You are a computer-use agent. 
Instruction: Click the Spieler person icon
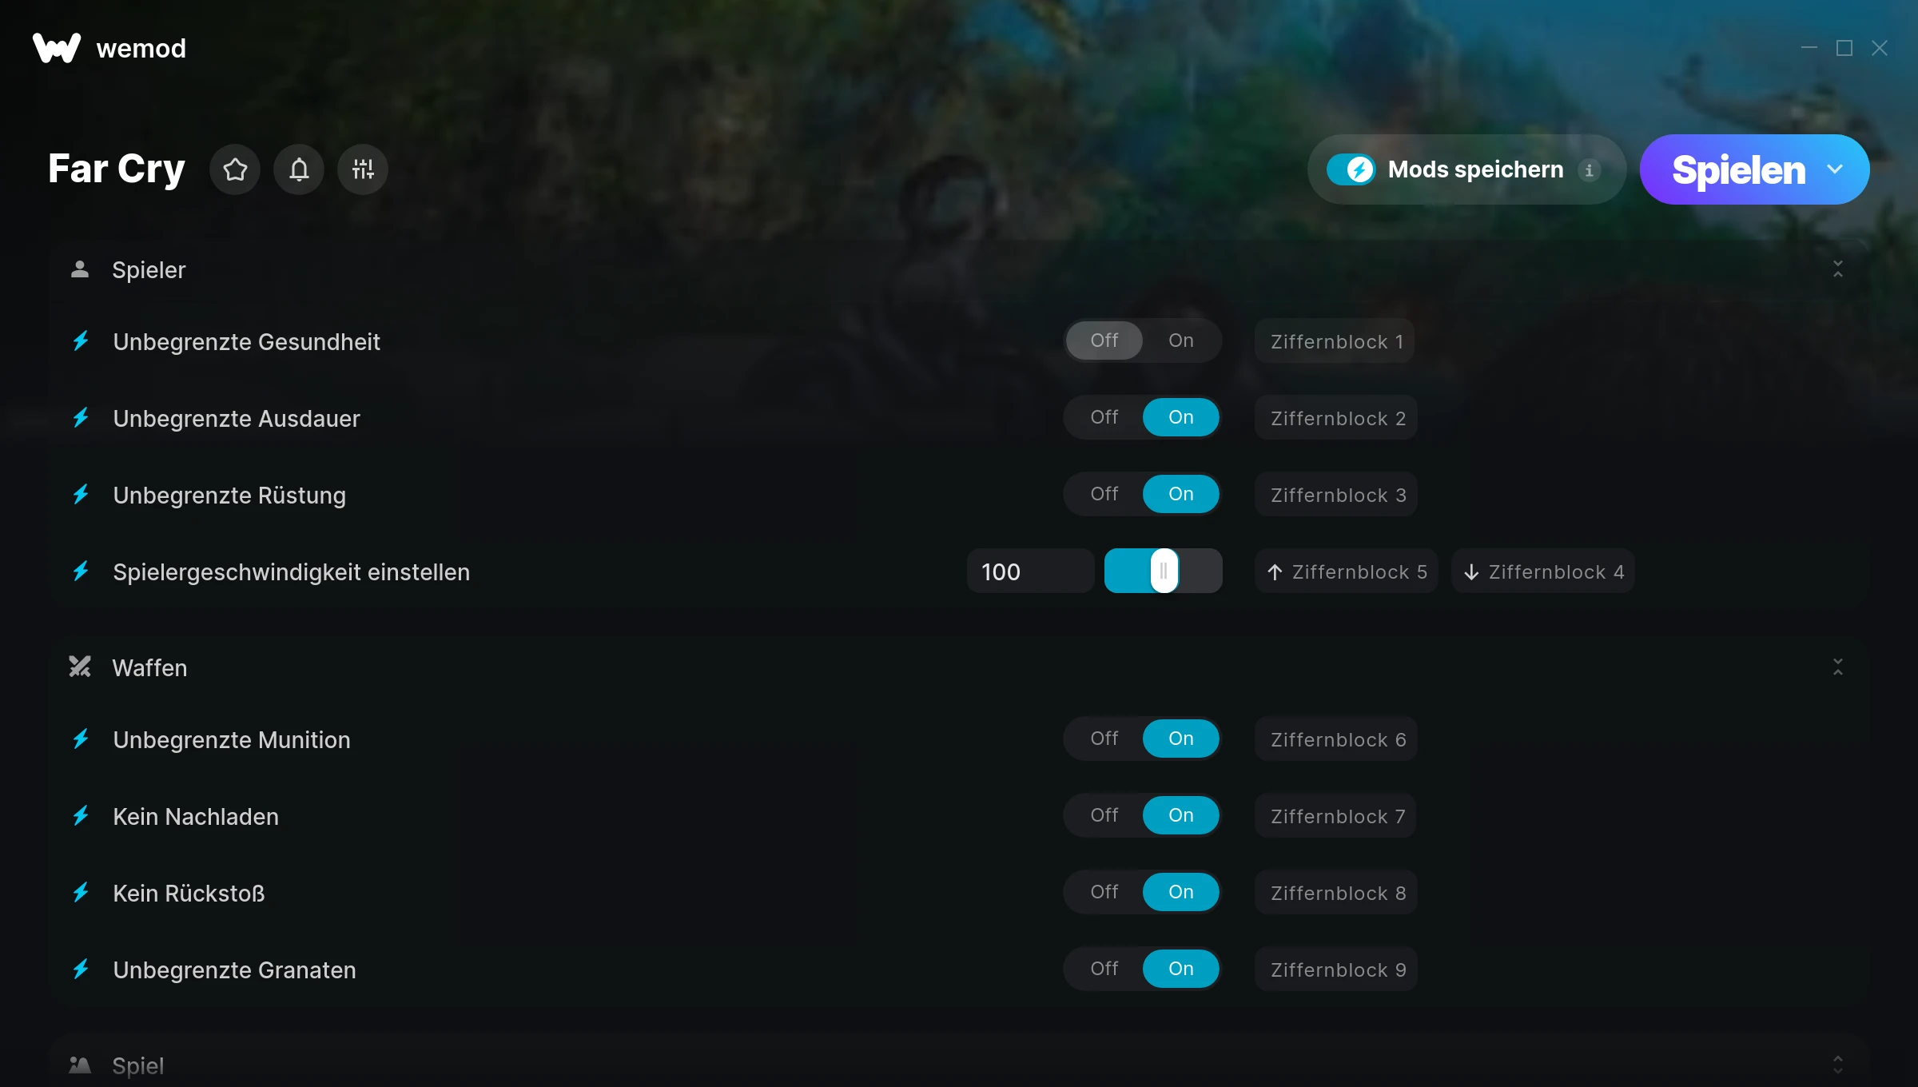(x=80, y=269)
